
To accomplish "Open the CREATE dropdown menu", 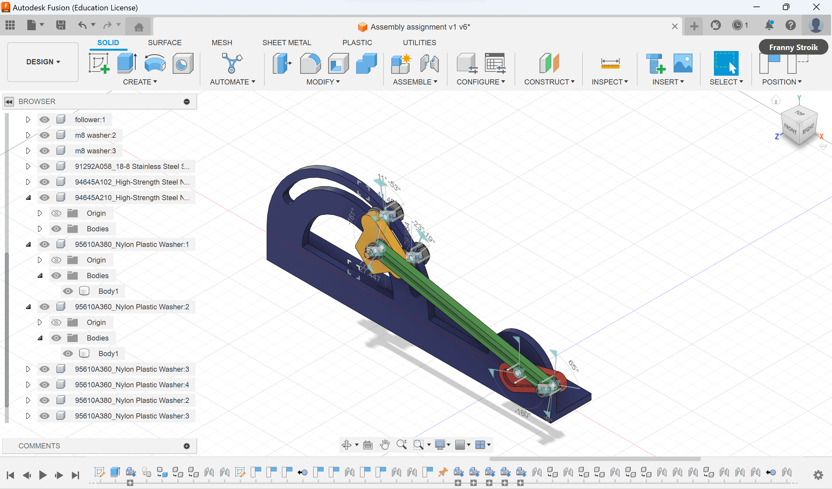I will (x=140, y=82).
